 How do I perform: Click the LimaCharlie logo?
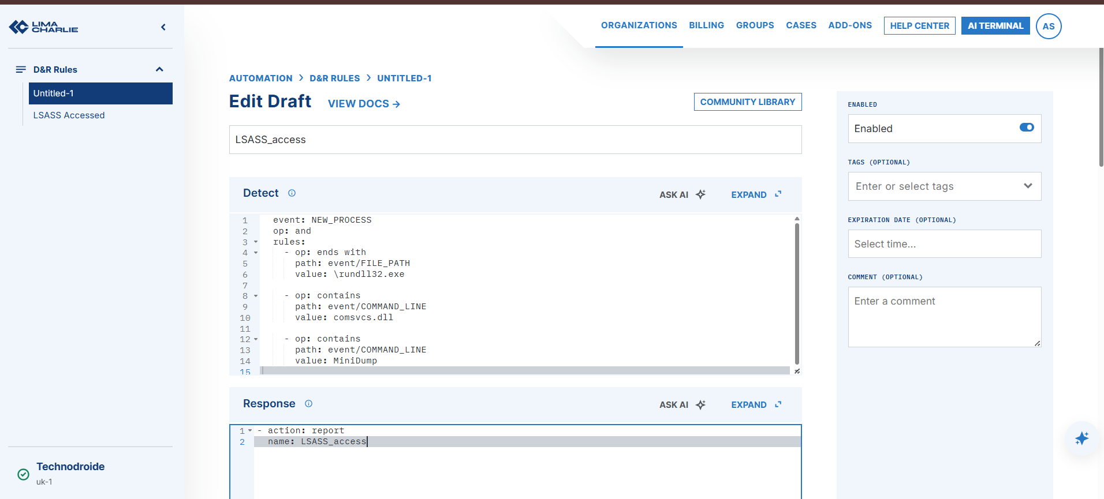tap(43, 27)
